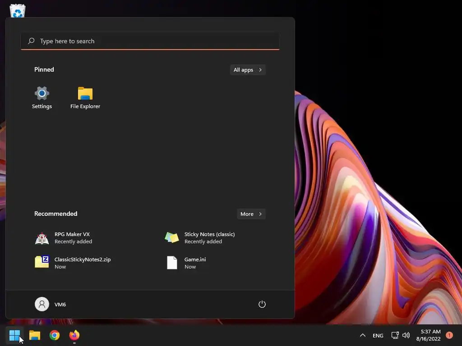Click the Windows Start button on taskbar

(x=14, y=335)
